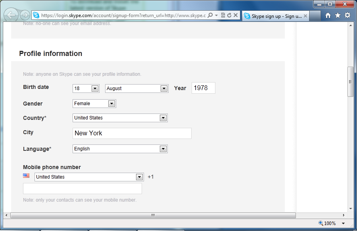
Task: Open Favorites with the star icon
Action: click(338, 15)
